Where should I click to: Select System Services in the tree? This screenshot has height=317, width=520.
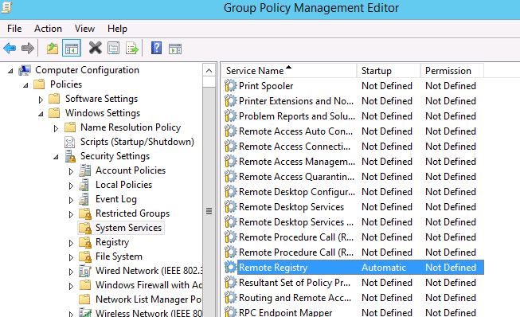[128, 228]
